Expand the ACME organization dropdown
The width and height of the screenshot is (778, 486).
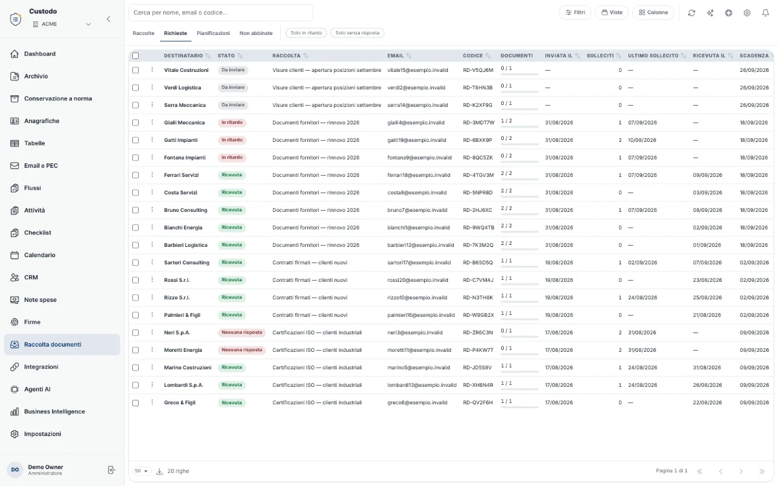point(62,24)
